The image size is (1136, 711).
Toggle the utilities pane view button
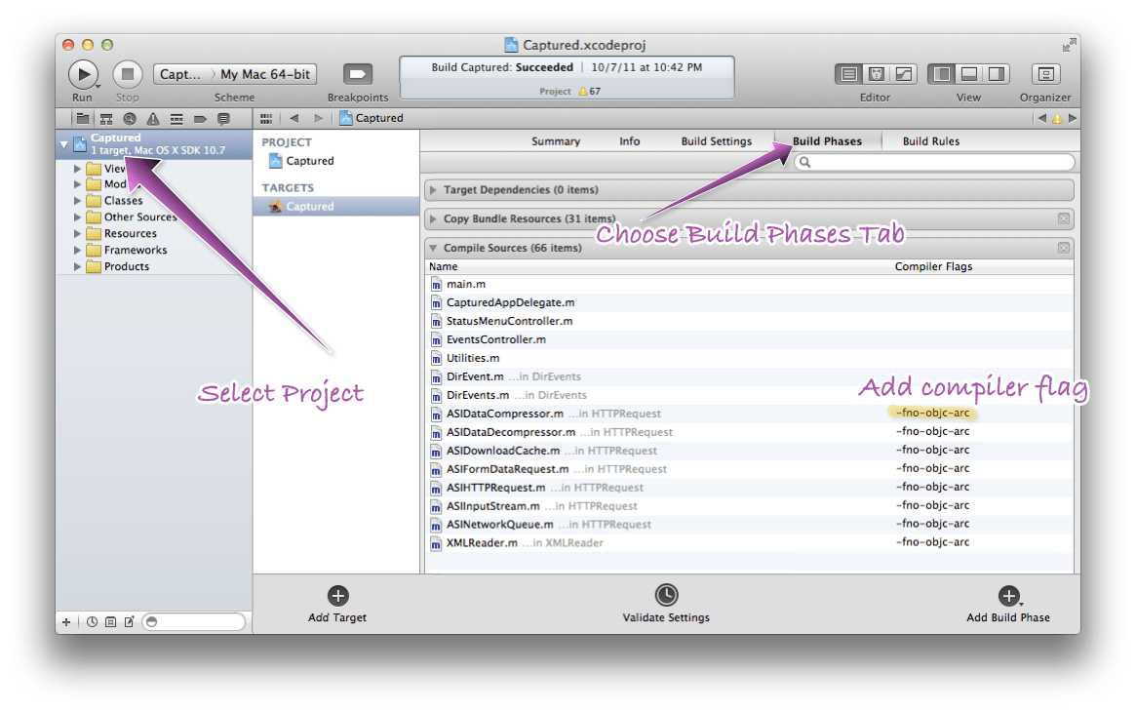point(997,74)
